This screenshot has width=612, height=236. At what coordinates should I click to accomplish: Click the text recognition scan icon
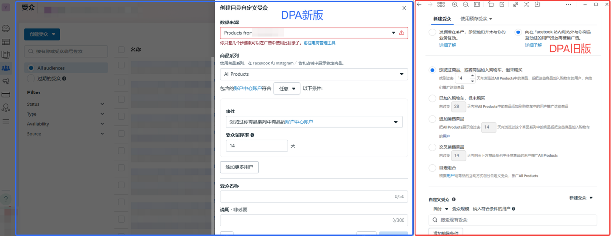[x=526, y=4]
